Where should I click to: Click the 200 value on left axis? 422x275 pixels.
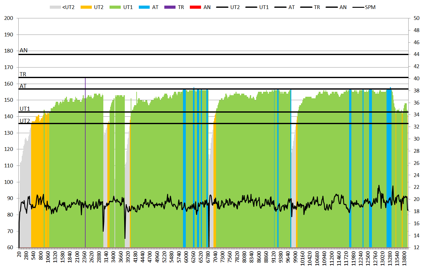pos(8,18)
